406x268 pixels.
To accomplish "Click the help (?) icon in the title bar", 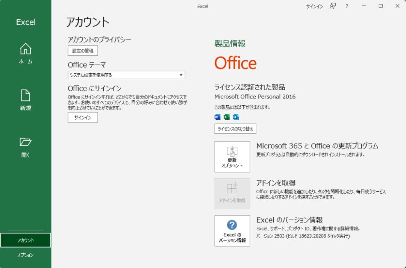I will click(x=346, y=6).
